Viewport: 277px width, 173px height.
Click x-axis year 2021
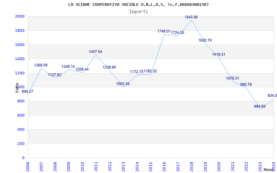(233, 166)
